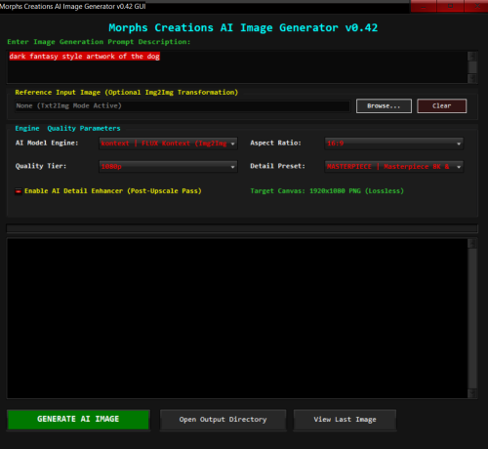The height and width of the screenshot is (449, 488).
Task: Close the Morphs Creations window
Action: pyautogui.click(x=476, y=6)
